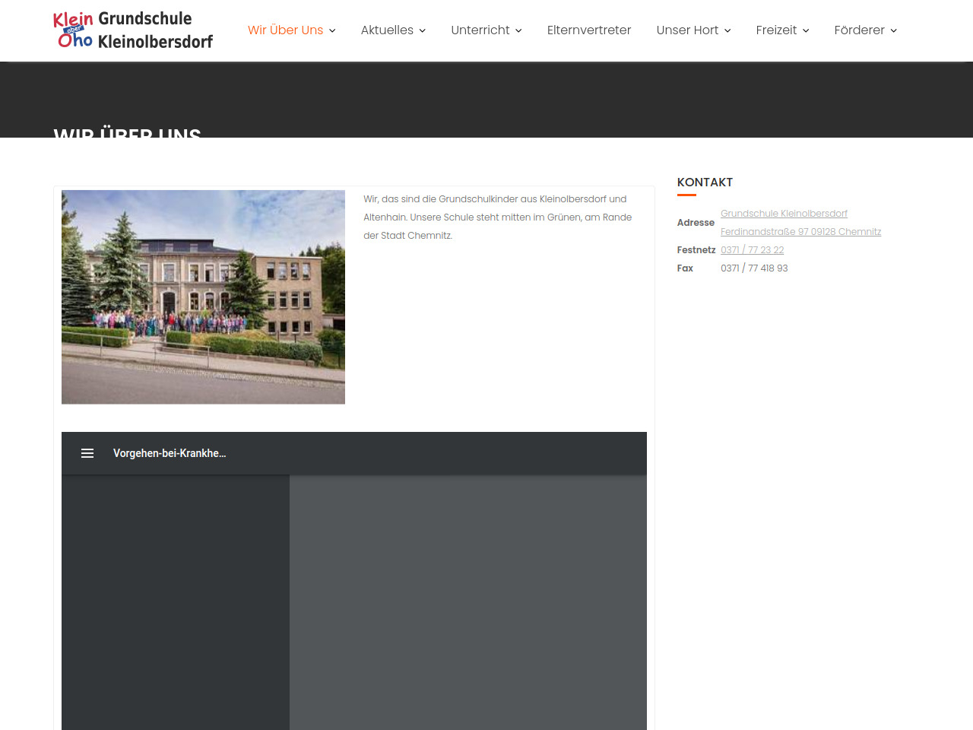Open the Förderer dropdown arrow

pos(894,30)
